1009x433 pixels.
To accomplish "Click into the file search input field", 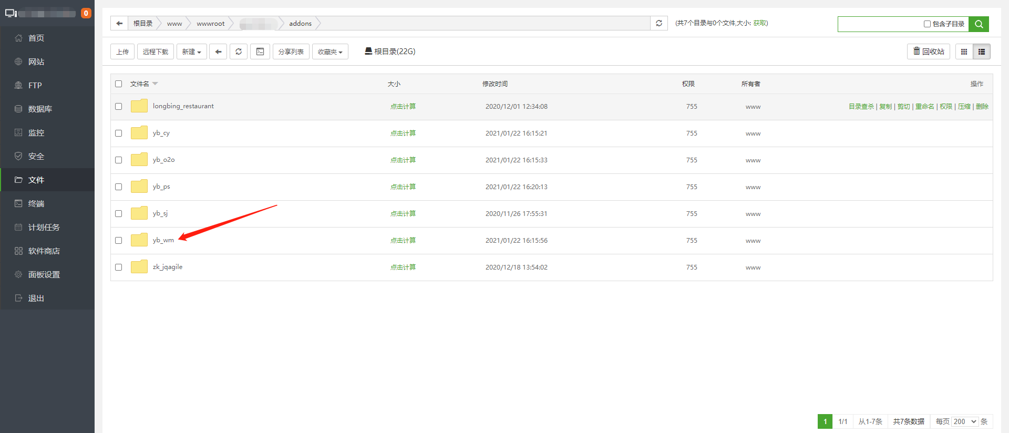I will [x=880, y=24].
